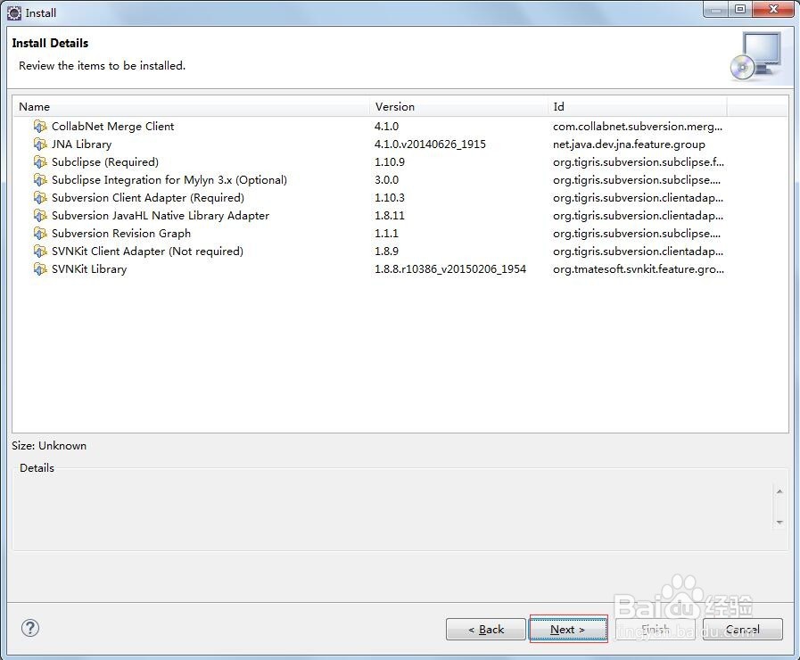Return to previous page with Back
800x660 pixels.
tap(486, 629)
